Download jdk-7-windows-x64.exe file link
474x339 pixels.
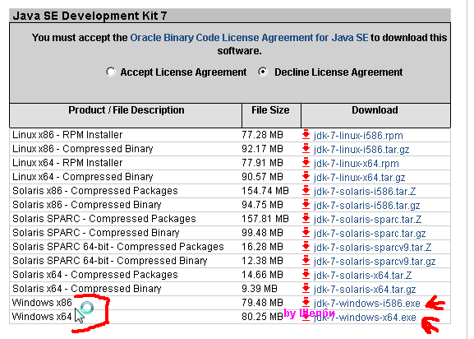point(365,318)
